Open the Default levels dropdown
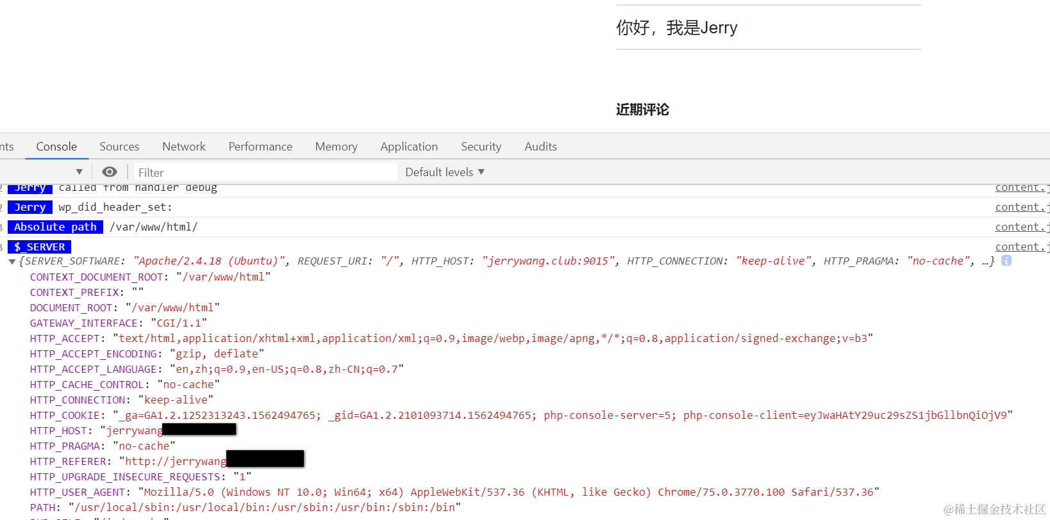The height and width of the screenshot is (520, 1050). pos(445,172)
